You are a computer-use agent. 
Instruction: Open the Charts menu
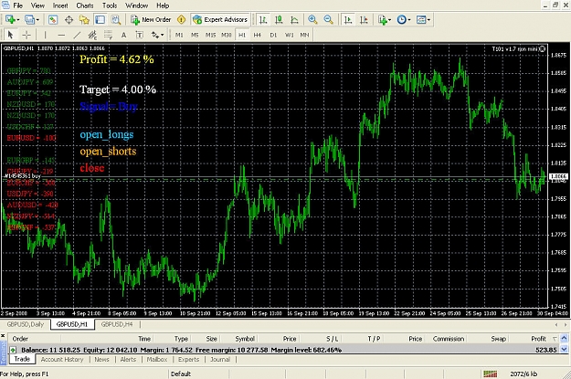85,5
